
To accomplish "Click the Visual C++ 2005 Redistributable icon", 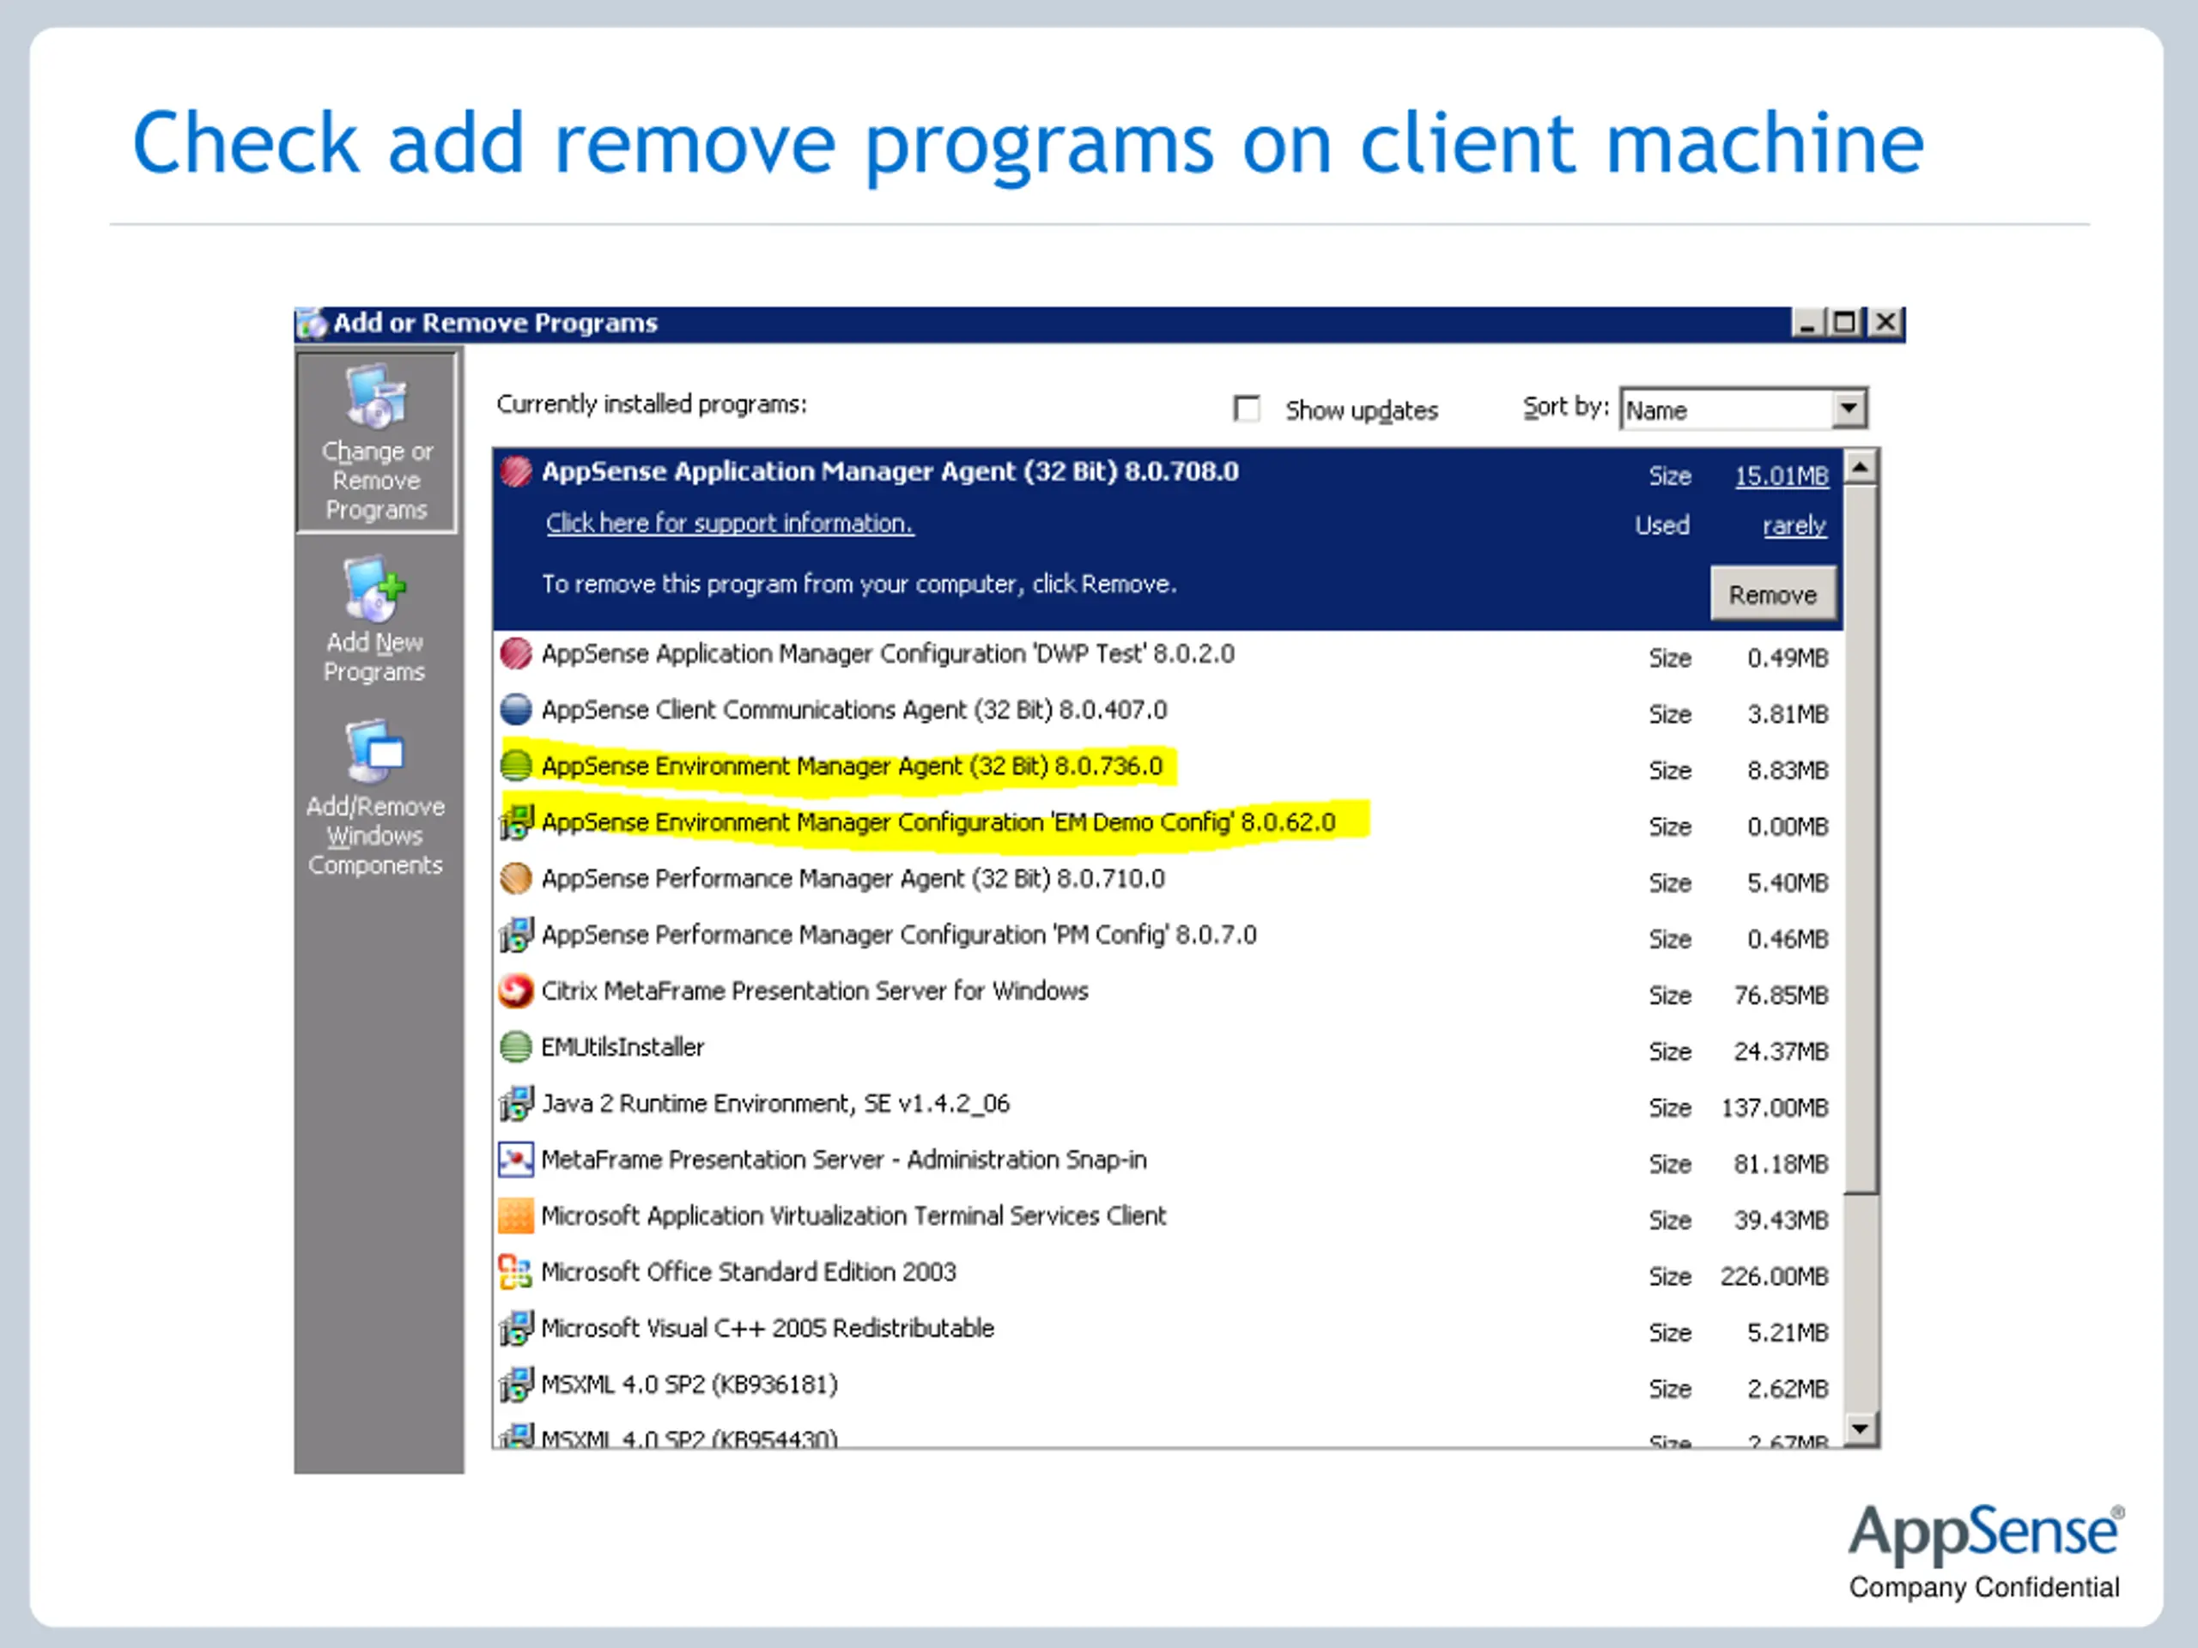I will pos(516,1328).
